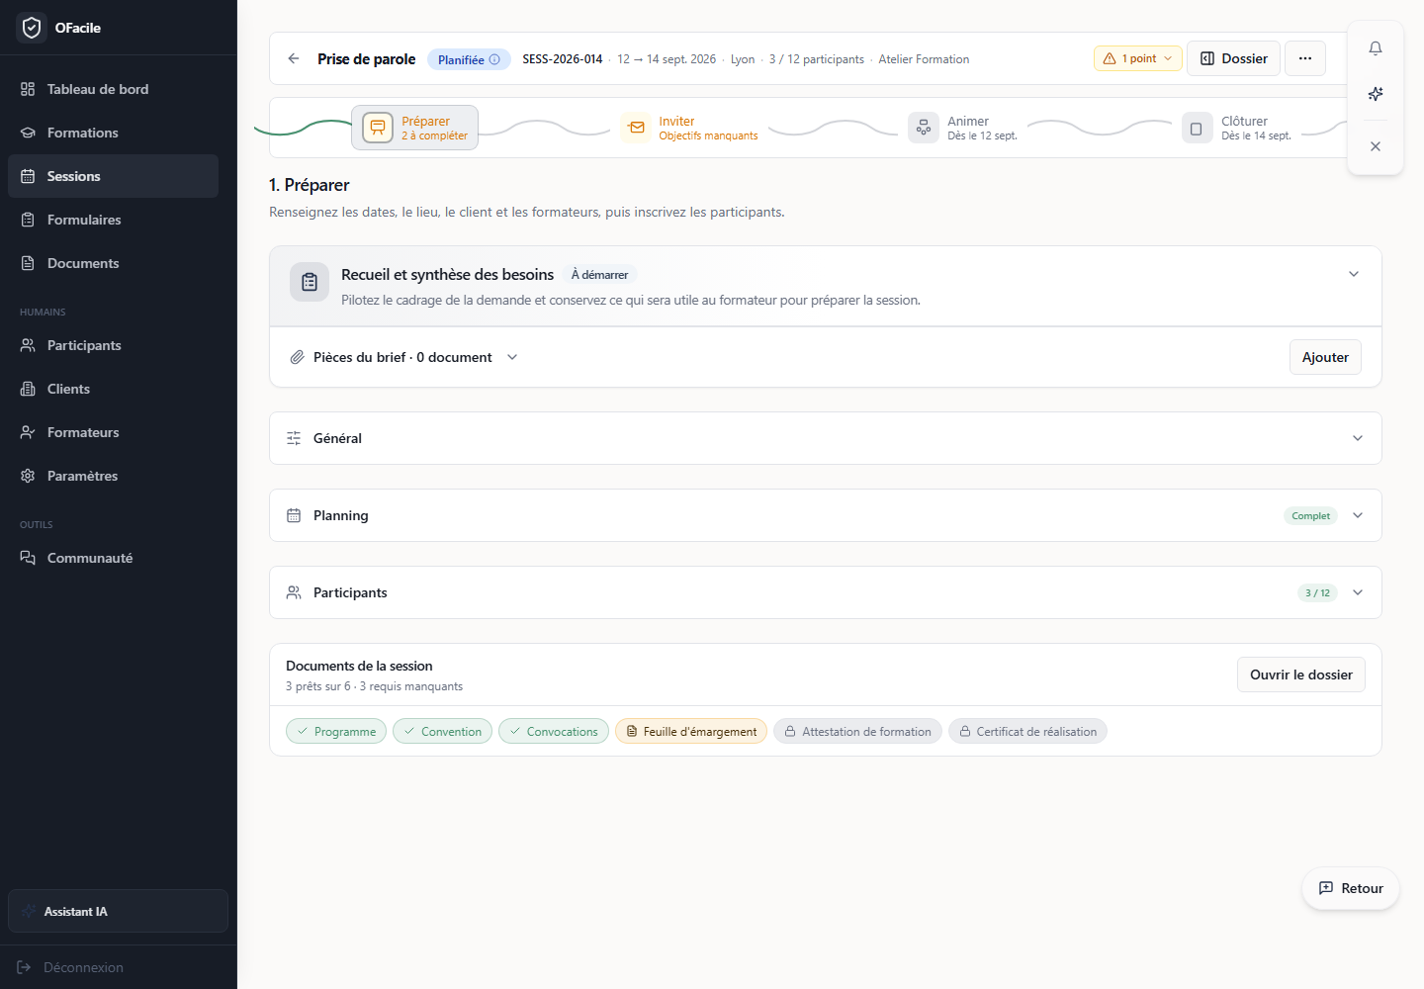The height and width of the screenshot is (989, 1424).
Task: Click the Complet status badge on Planning
Action: tap(1310, 515)
